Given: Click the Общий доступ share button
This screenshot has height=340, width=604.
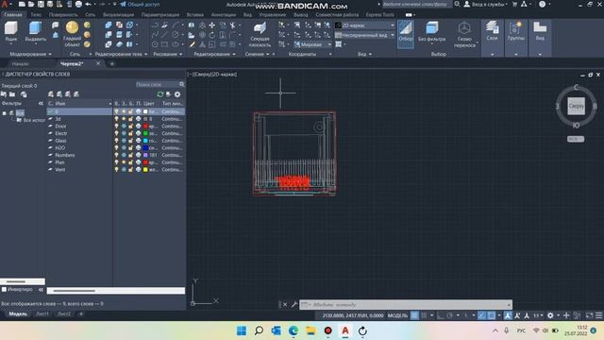Looking at the screenshot, I should 140,4.
